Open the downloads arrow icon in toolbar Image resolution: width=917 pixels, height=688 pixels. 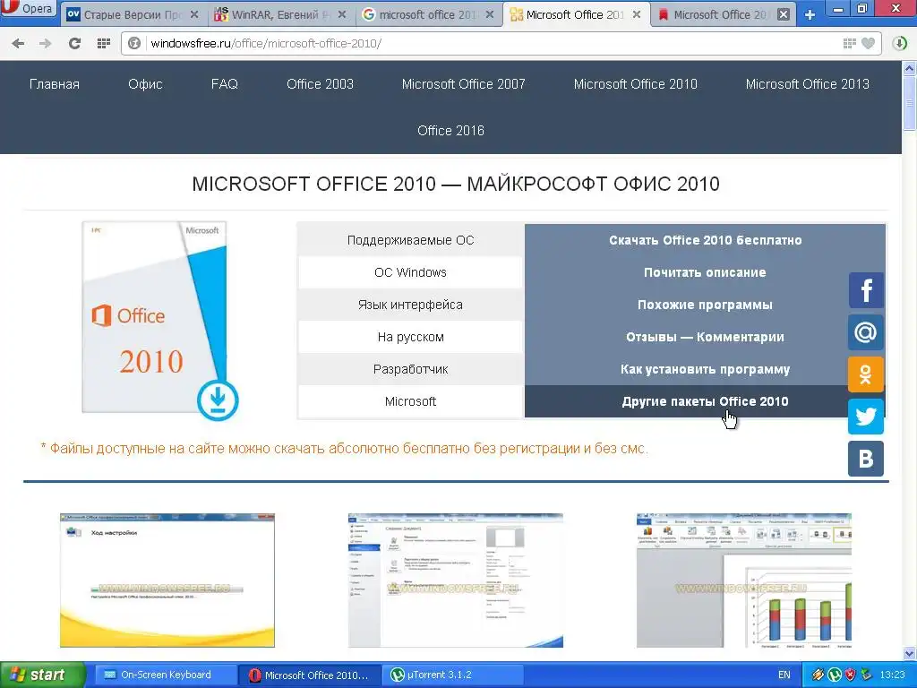(x=899, y=43)
